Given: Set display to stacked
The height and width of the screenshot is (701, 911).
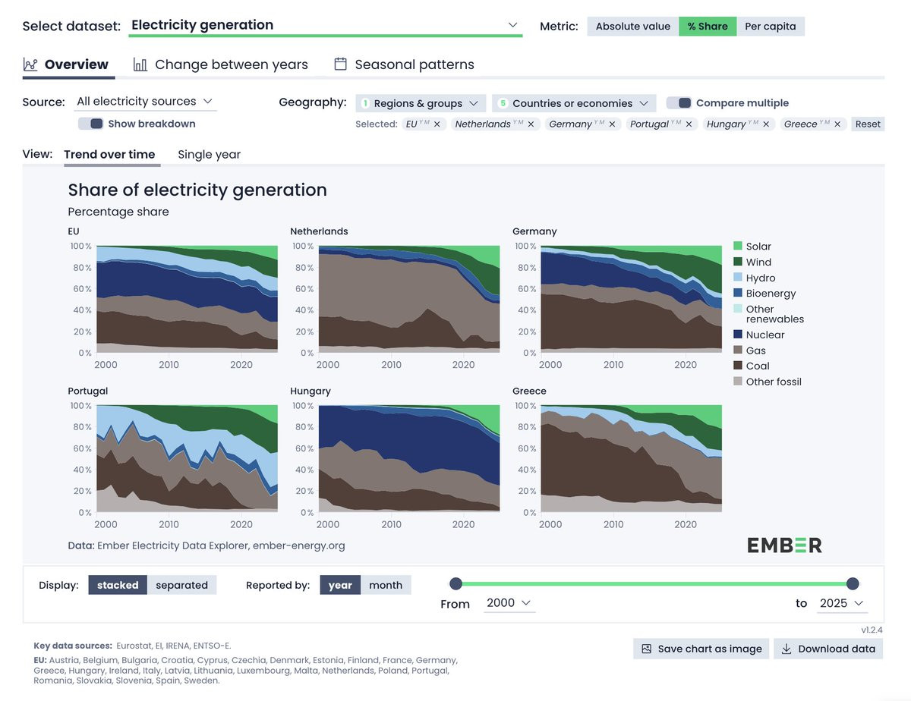Looking at the screenshot, I should coord(118,585).
